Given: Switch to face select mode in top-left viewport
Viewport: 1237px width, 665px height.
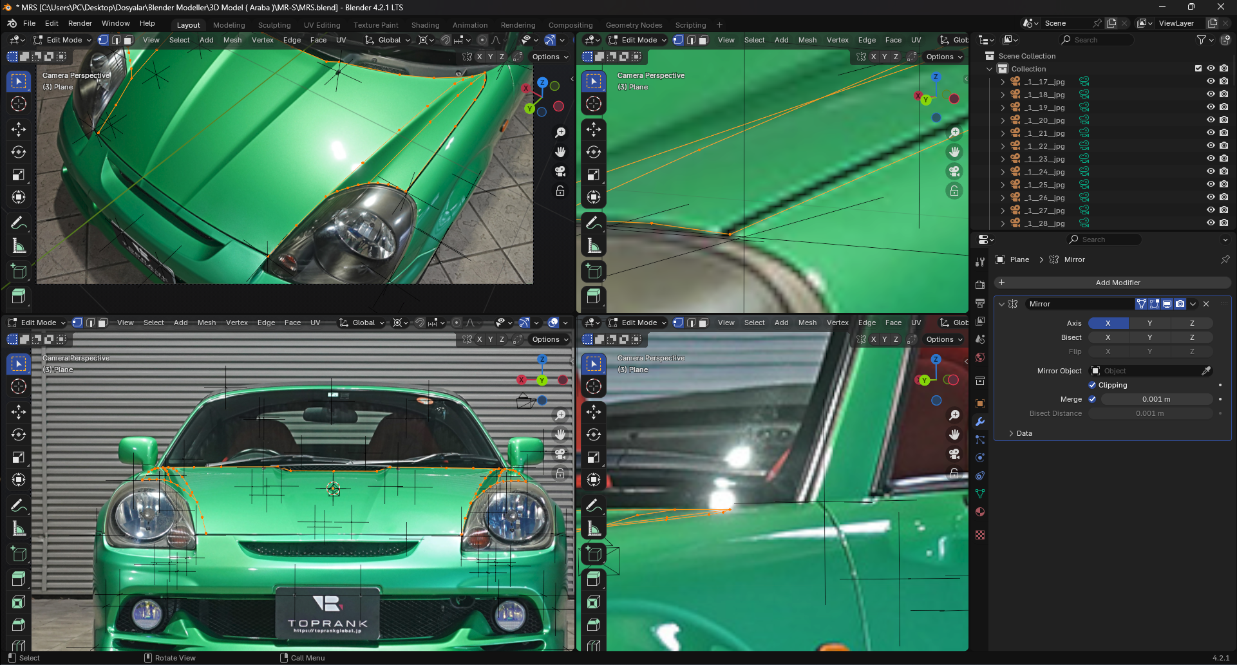Looking at the screenshot, I should [x=128, y=40].
